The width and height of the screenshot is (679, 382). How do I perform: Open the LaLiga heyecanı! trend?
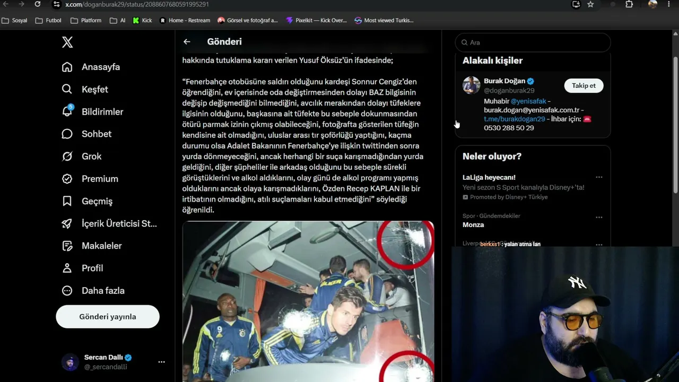(489, 177)
